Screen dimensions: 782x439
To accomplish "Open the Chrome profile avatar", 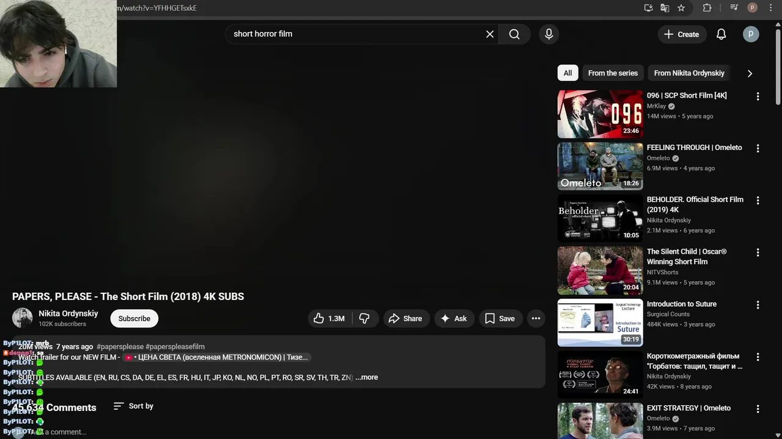I will pos(753,8).
